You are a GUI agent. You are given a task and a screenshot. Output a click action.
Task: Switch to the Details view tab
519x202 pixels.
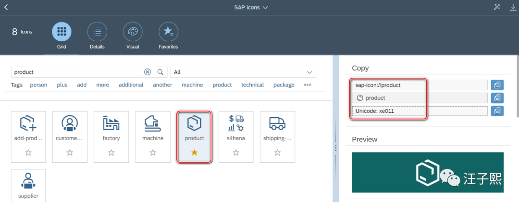pyautogui.click(x=97, y=36)
